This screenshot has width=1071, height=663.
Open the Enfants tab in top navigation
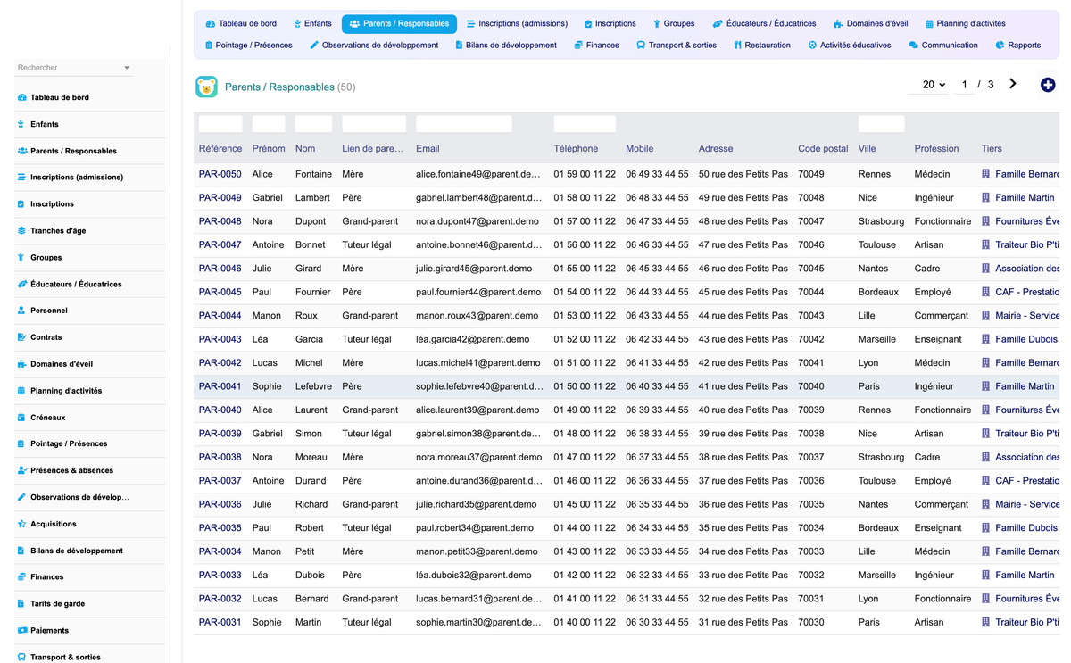(x=312, y=23)
